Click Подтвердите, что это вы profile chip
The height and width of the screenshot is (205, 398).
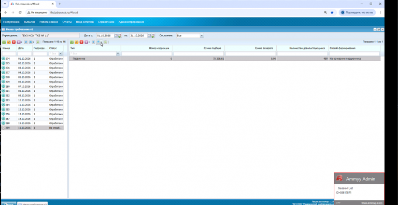(x=357, y=12)
